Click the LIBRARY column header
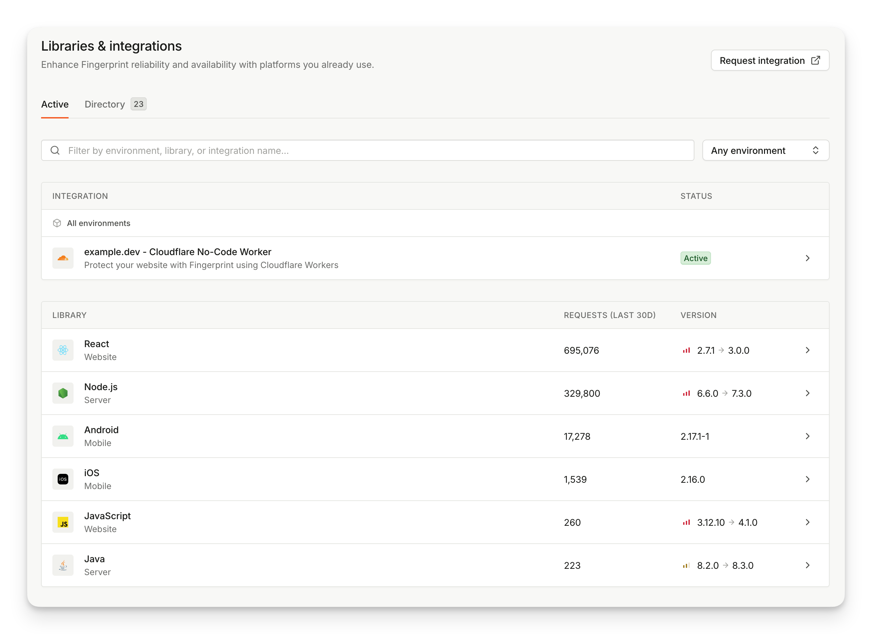Screen dimensions: 872x634 coord(70,315)
